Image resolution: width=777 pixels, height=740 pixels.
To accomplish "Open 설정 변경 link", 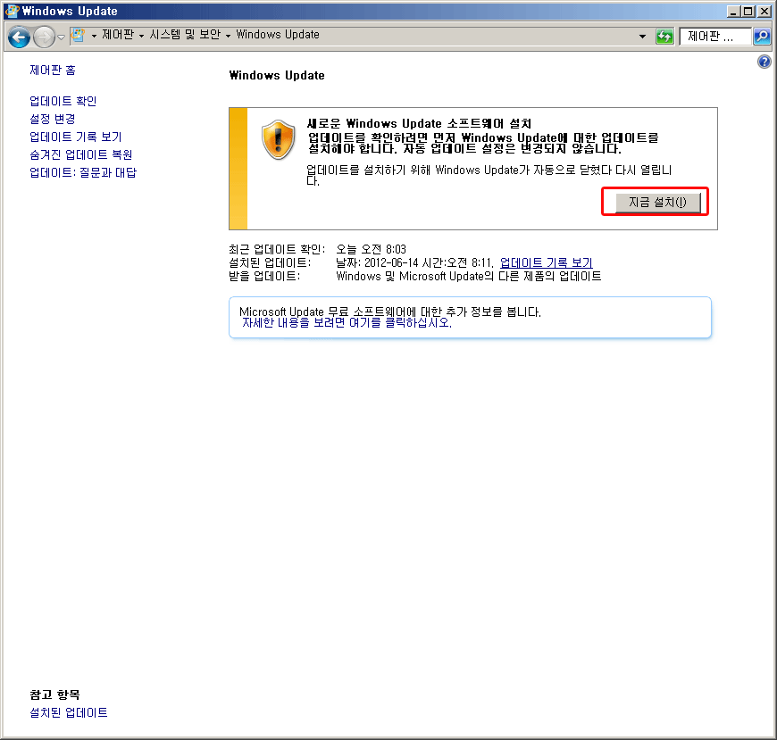I will [52, 119].
